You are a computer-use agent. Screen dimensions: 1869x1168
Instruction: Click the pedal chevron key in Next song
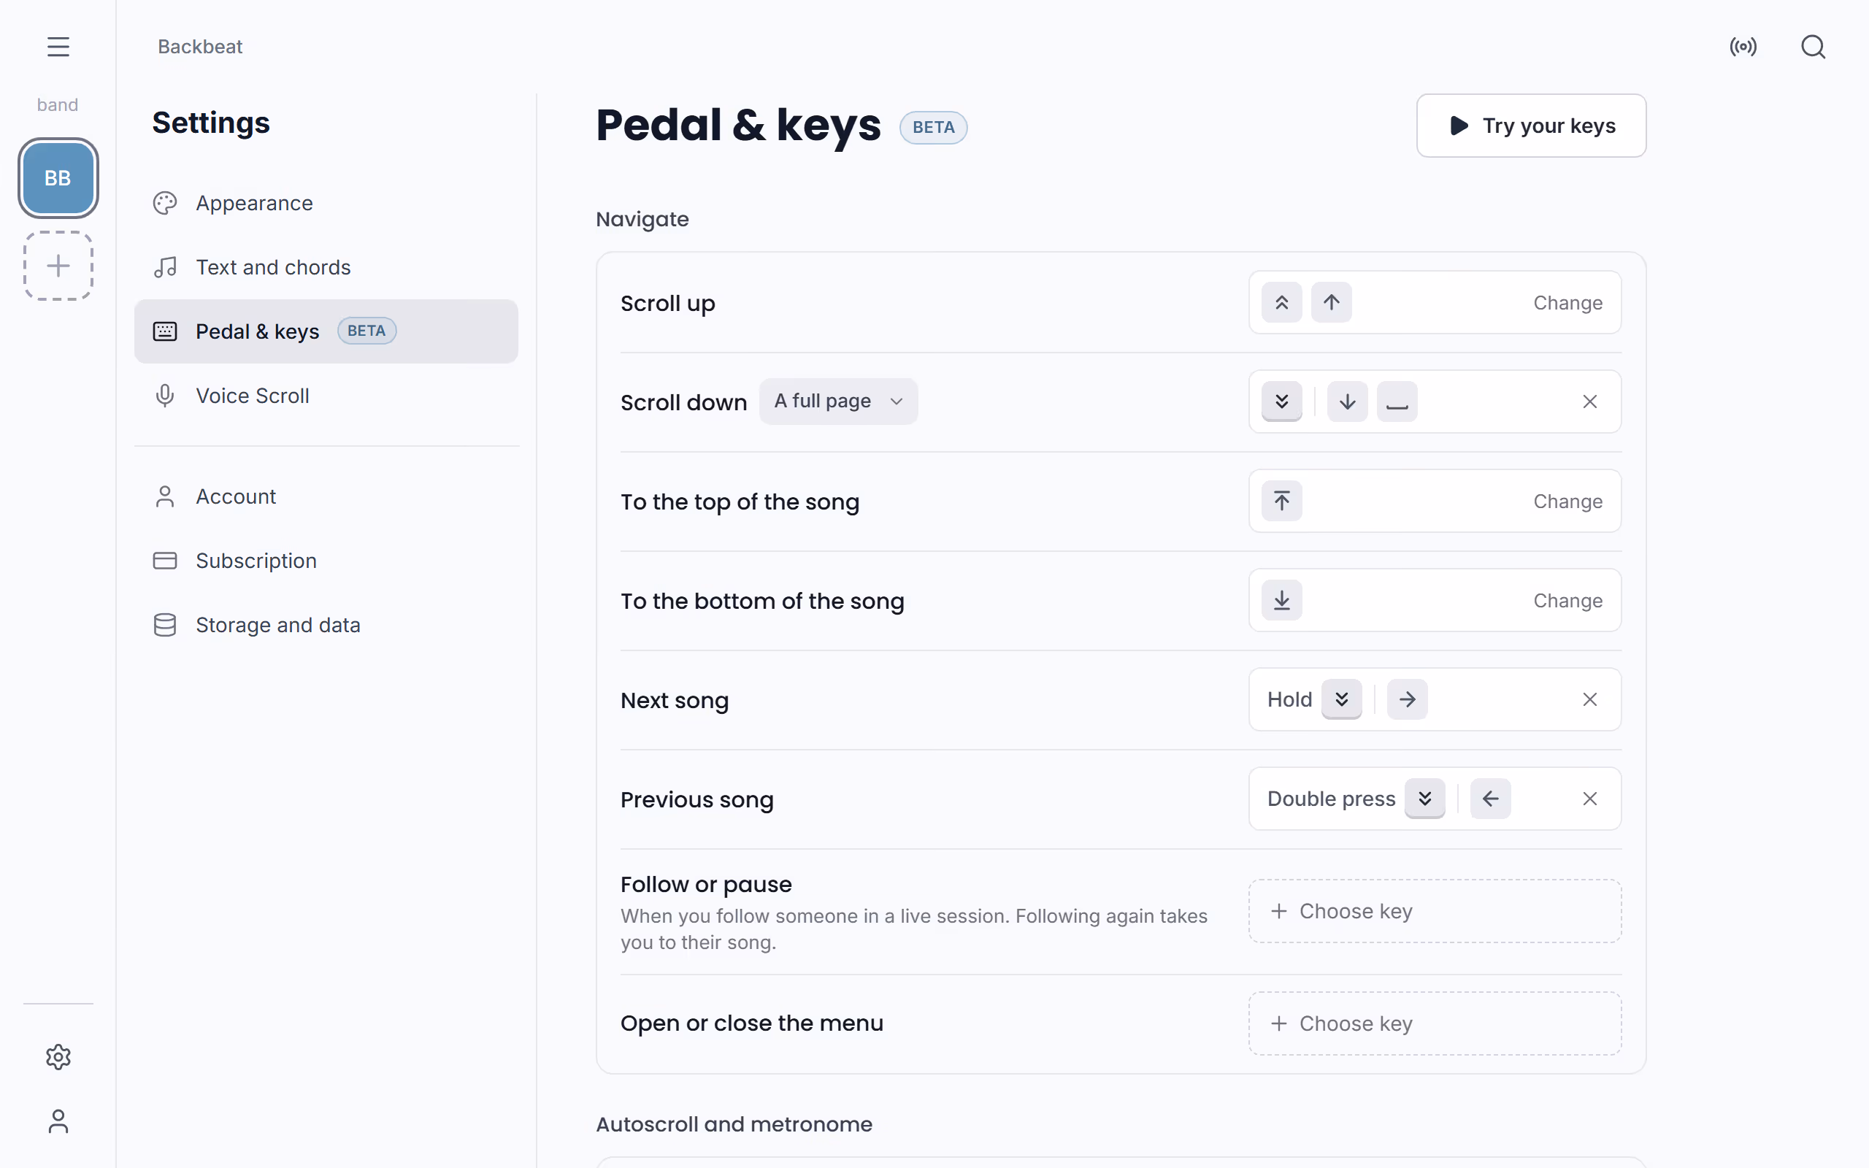coord(1341,699)
